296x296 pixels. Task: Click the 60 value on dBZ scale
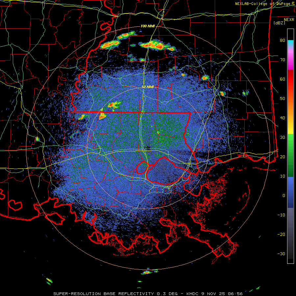[x=283, y=79]
